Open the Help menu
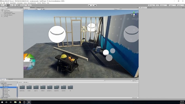This screenshot has height=104, width=185. (x=48, y=3)
